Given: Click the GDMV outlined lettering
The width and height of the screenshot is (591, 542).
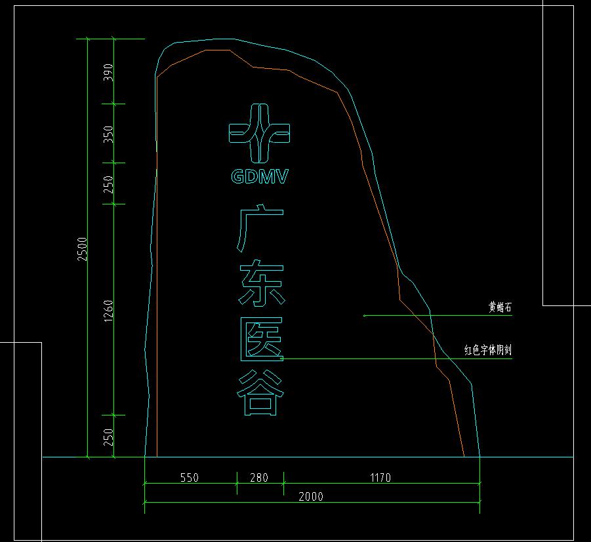Looking at the screenshot, I should pos(260,176).
